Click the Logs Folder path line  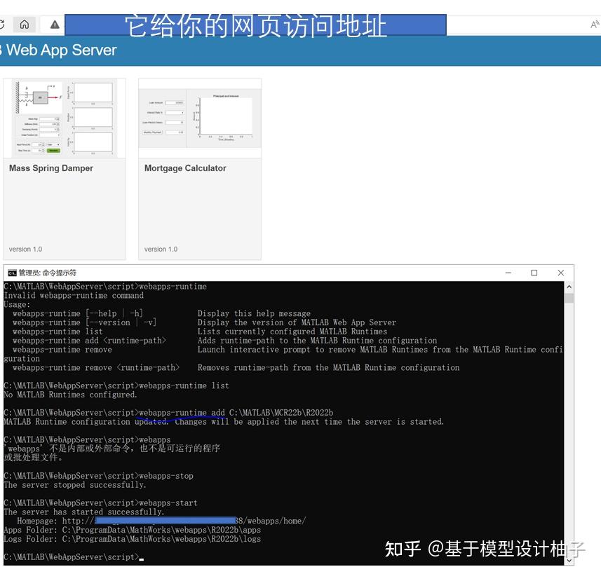(133, 539)
